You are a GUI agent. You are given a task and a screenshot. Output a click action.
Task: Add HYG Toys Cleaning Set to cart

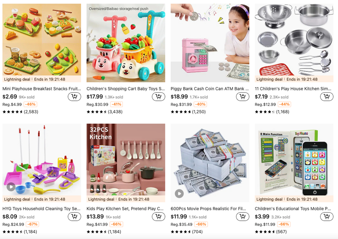pos(74,217)
